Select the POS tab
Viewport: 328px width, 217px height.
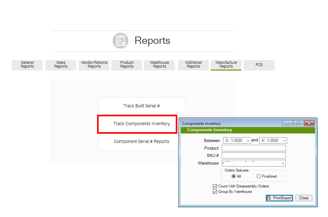coord(259,65)
